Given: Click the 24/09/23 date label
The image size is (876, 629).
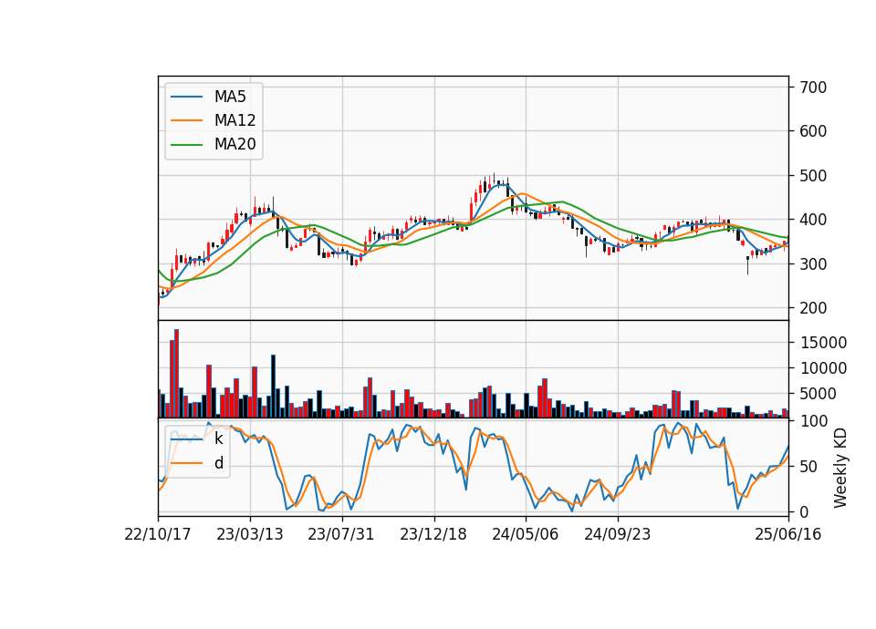Looking at the screenshot, I should 618,534.
